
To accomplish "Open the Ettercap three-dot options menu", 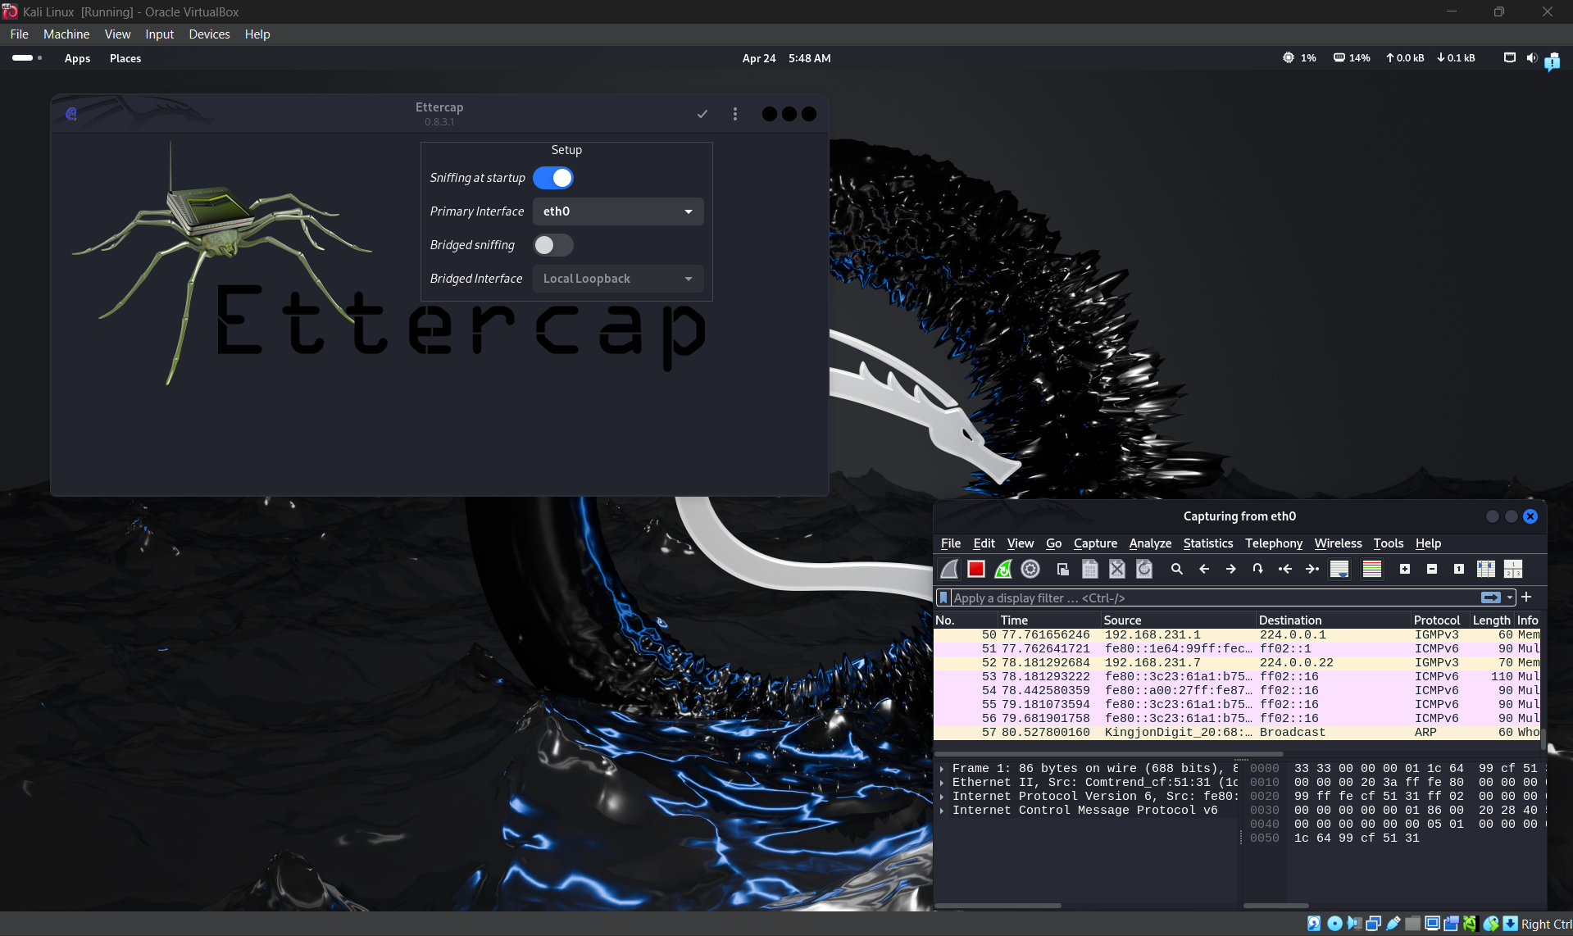I will point(735,114).
